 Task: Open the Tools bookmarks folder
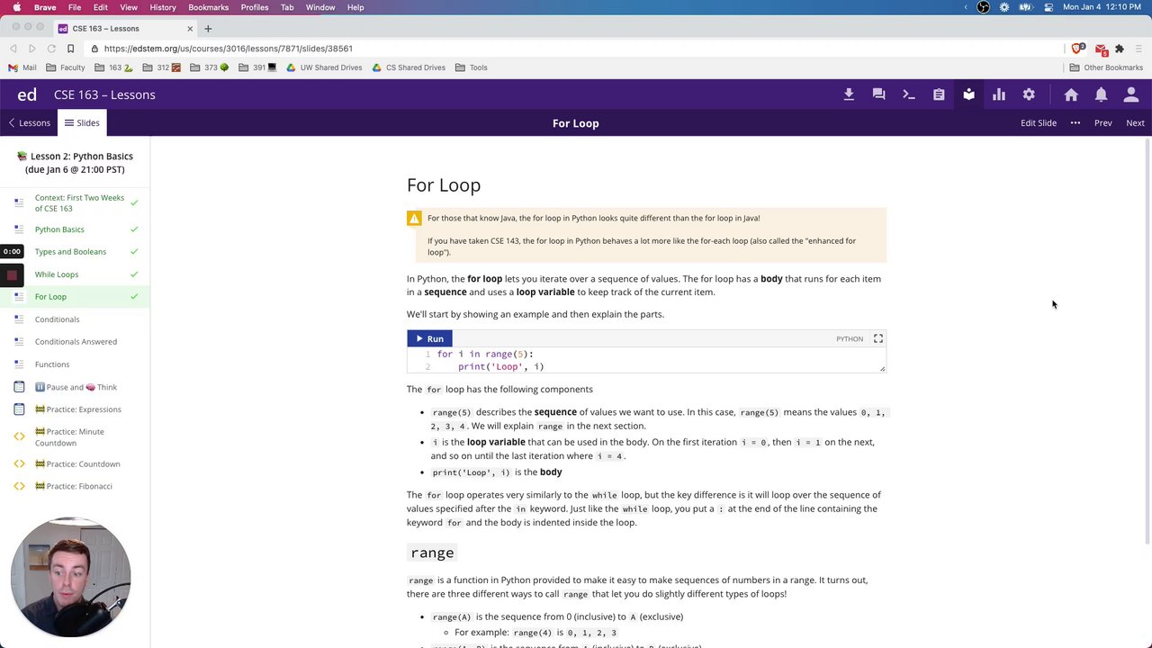point(472,67)
